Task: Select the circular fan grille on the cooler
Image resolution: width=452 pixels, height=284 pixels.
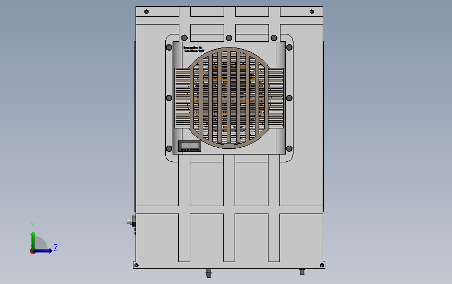Action: pos(229,98)
